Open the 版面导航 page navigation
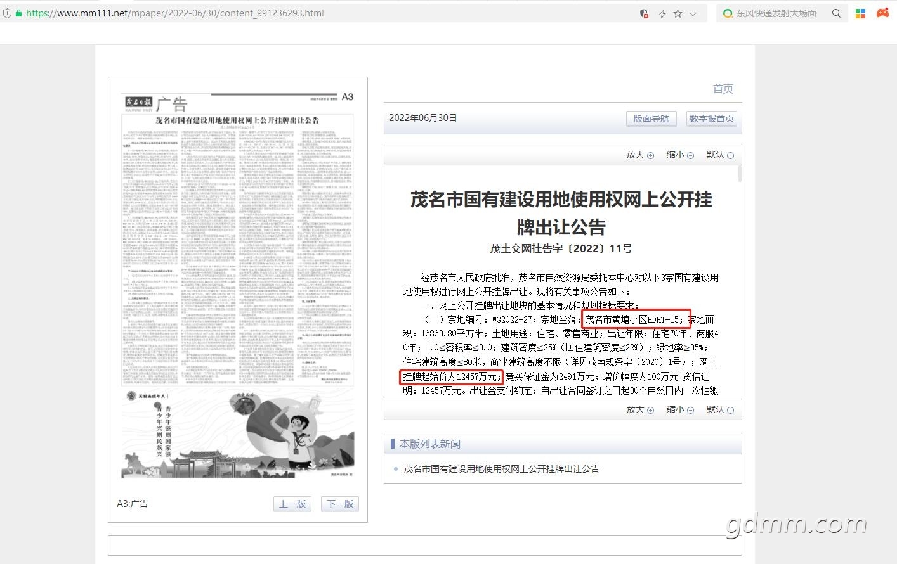This screenshot has height=564, width=897. [651, 119]
